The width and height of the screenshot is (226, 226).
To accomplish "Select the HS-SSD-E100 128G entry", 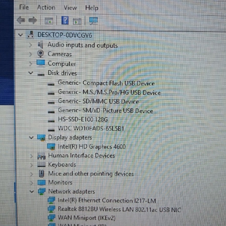I will [83, 119].
